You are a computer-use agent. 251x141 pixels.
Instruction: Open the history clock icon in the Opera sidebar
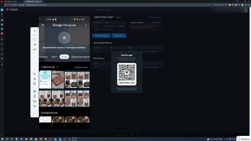coord(2,54)
